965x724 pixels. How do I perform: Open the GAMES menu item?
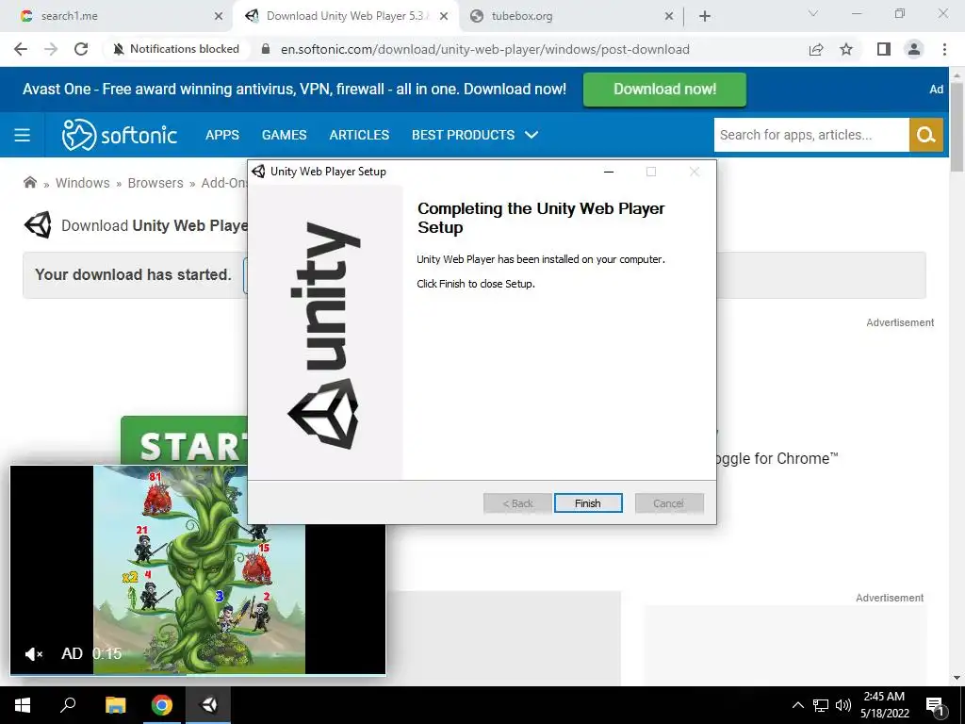point(284,135)
